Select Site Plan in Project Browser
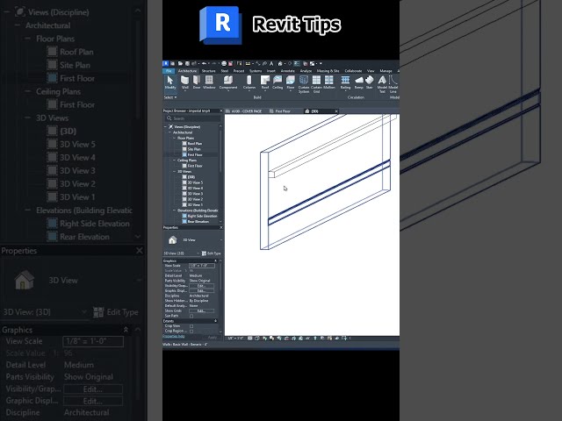This screenshot has width=562, height=421. click(194, 149)
